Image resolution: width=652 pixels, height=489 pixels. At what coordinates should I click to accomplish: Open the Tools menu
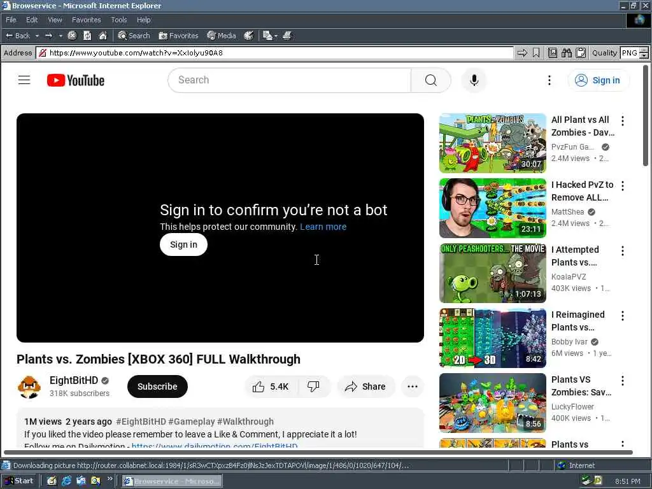pyautogui.click(x=118, y=20)
